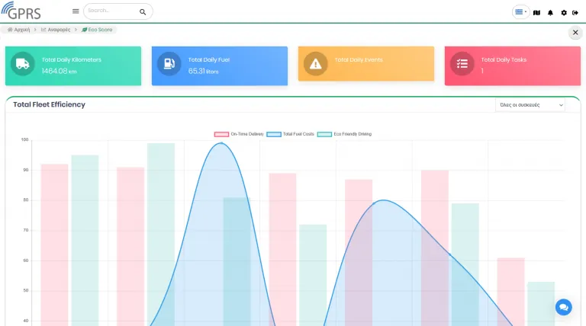Open the Total Daily Events card

(x=366, y=64)
